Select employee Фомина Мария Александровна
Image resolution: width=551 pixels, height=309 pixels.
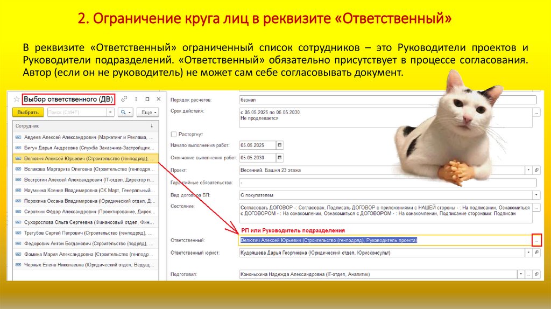point(86,254)
